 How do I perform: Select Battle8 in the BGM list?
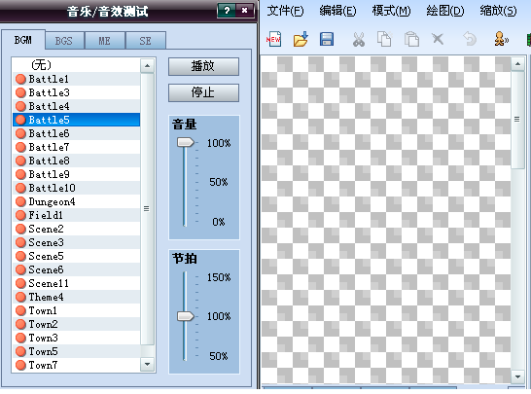tap(76, 161)
